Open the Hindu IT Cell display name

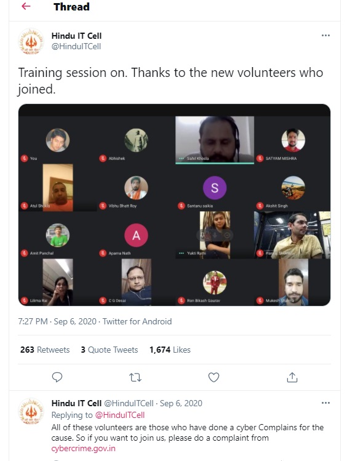pyautogui.click(x=76, y=36)
